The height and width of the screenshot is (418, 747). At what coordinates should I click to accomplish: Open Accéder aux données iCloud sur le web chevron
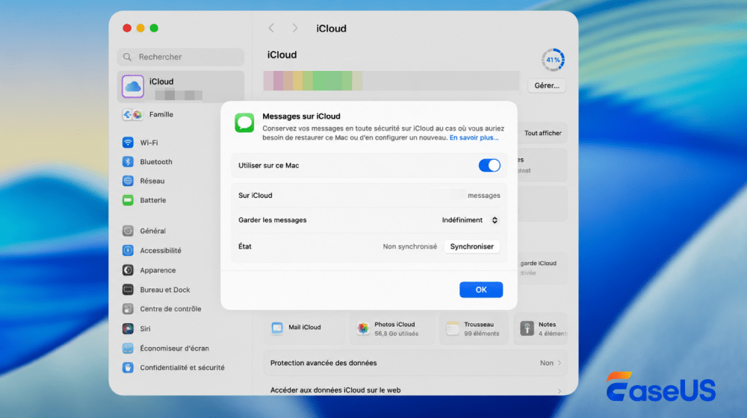point(560,391)
